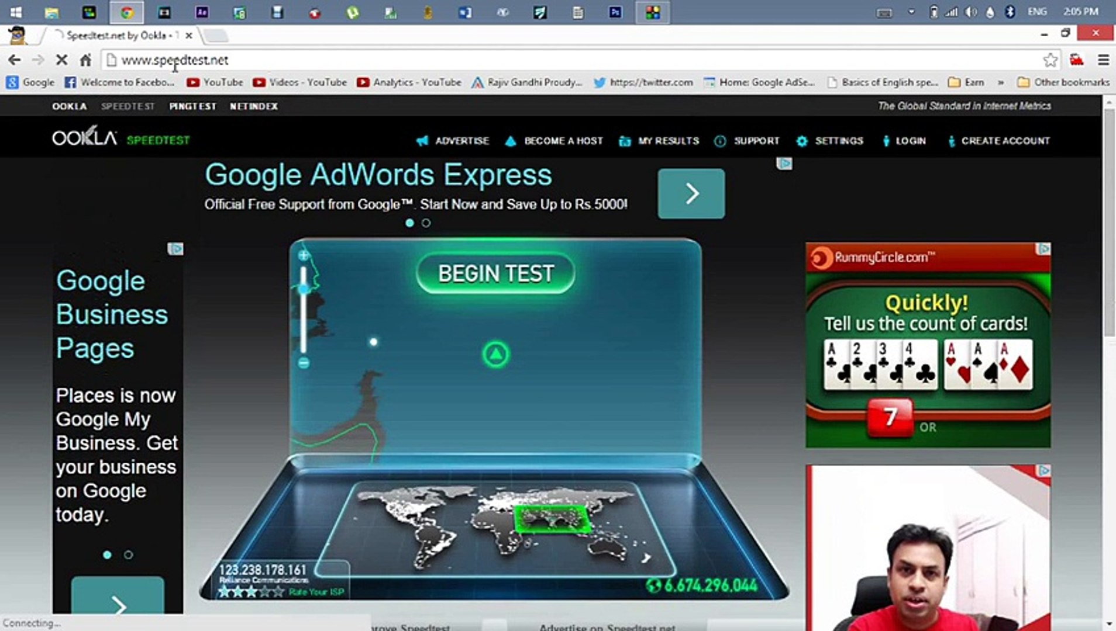The height and width of the screenshot is (631, 1116).
Task: Click the Rate Your ISP star rating
Action: pyautogui.click(x=251, y=592)
